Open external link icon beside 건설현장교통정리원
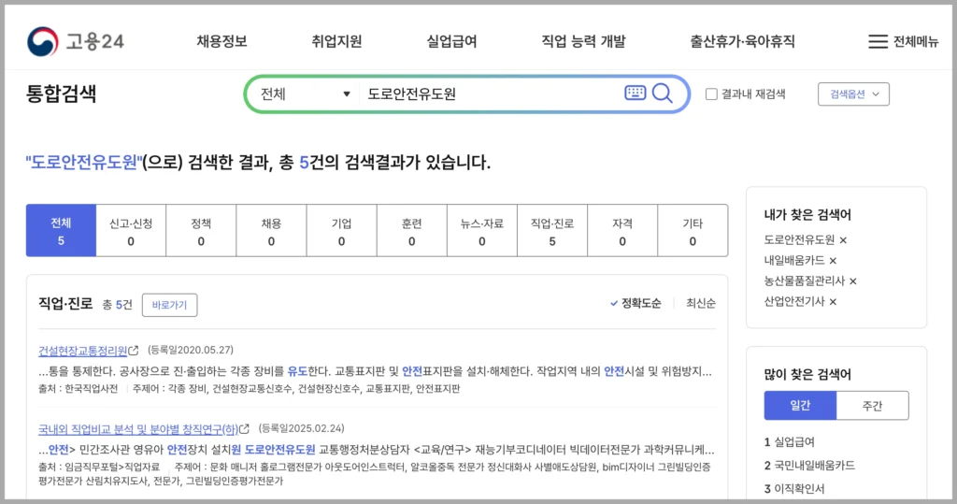The width and height of the screenshot is (957, 504). [x=134, y=352]
